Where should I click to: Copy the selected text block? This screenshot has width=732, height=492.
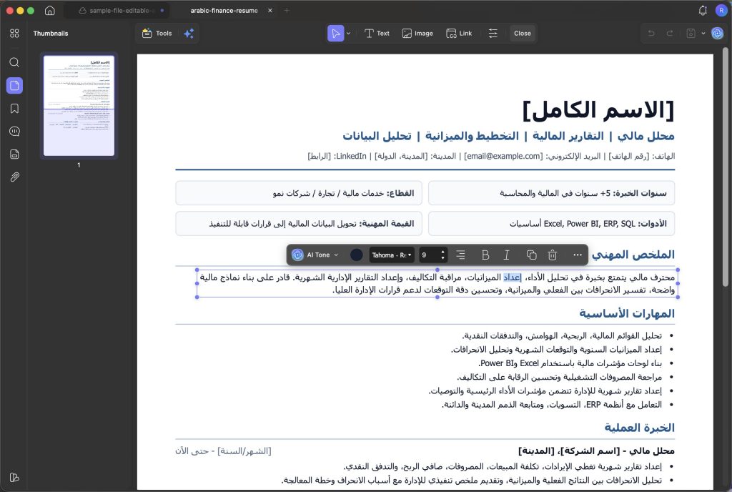531,255
